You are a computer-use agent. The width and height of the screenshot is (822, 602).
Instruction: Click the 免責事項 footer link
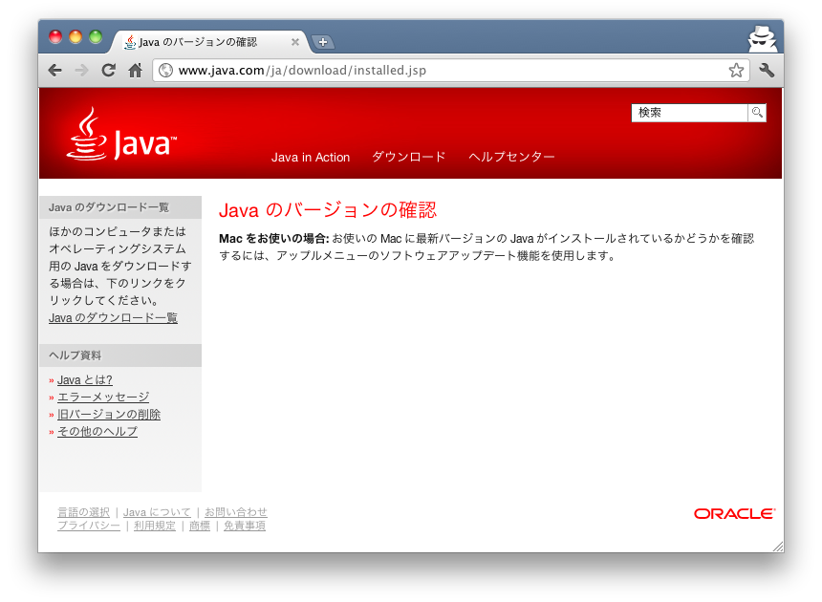pos(245,525)
